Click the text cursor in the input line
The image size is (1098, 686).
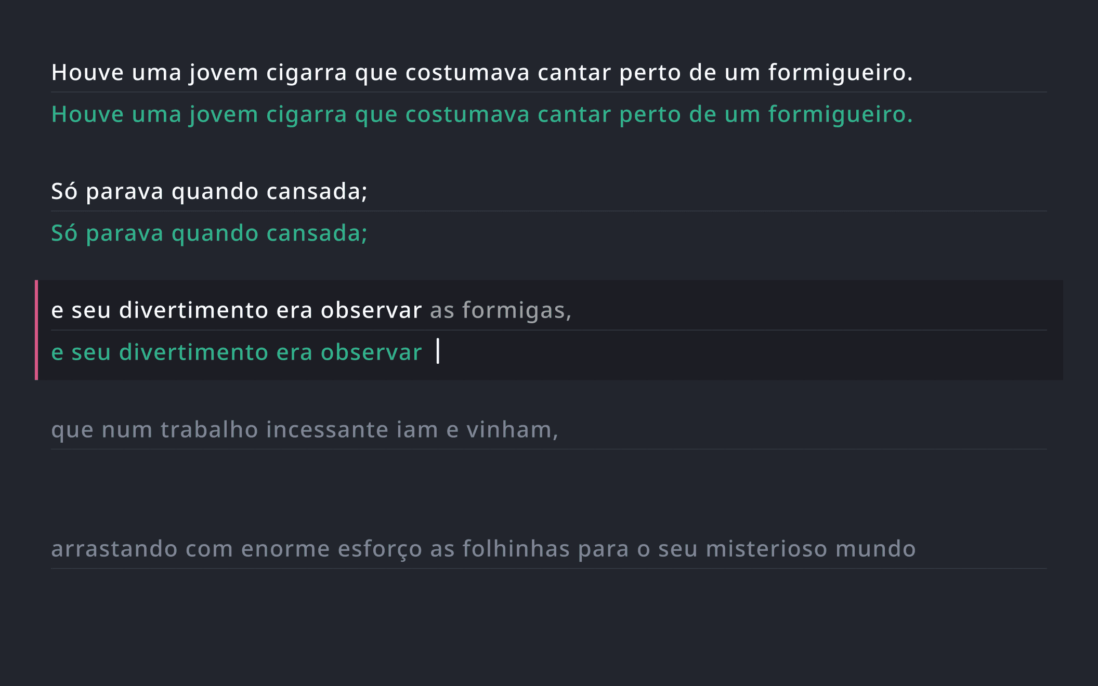coord(438,352)
